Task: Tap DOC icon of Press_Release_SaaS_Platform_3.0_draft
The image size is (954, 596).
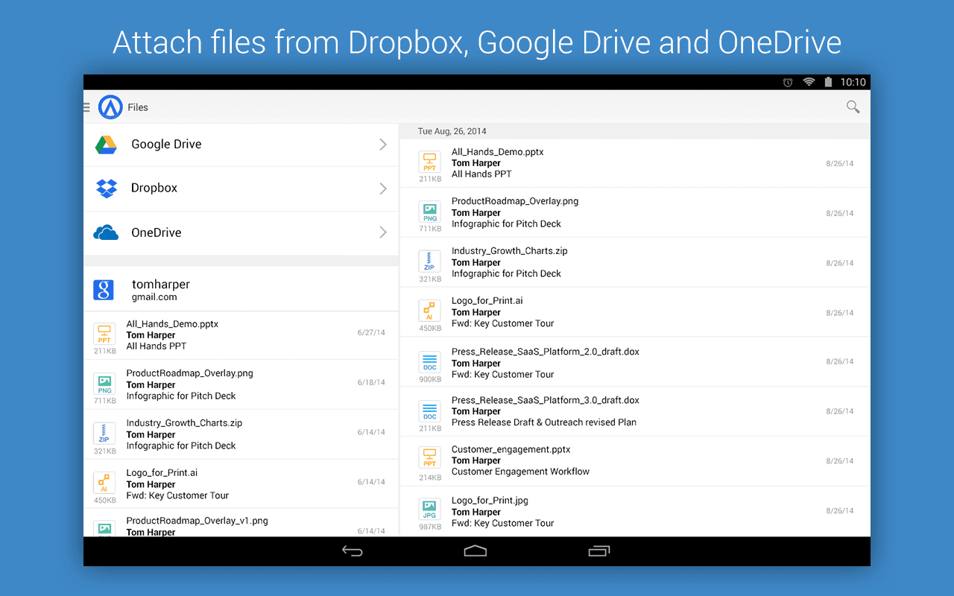Action: (429, 411)
